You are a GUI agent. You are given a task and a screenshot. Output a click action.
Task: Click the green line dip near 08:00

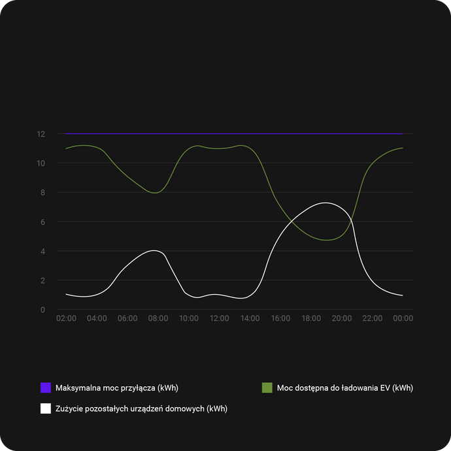point(156,192)
